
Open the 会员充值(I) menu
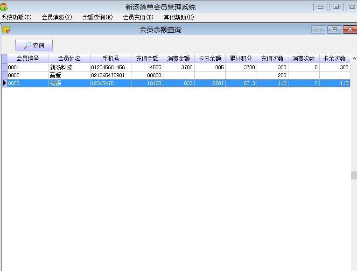pos(138,17)
